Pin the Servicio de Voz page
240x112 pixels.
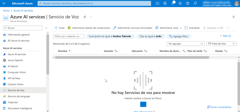85,17
